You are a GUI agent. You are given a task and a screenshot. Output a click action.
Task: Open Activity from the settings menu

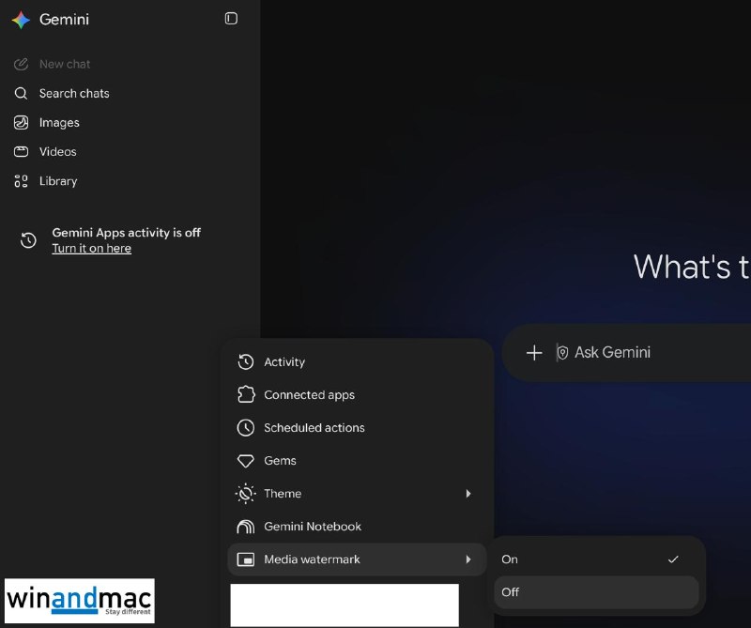point(357,362)
